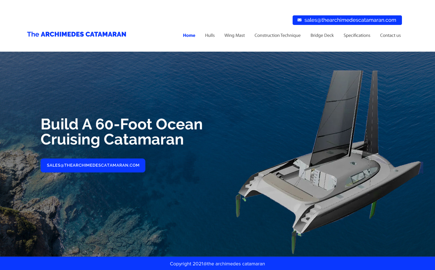Navigate to Construction Technique
The width and height of the screenshot is (435, 270).
coord(278,35)
